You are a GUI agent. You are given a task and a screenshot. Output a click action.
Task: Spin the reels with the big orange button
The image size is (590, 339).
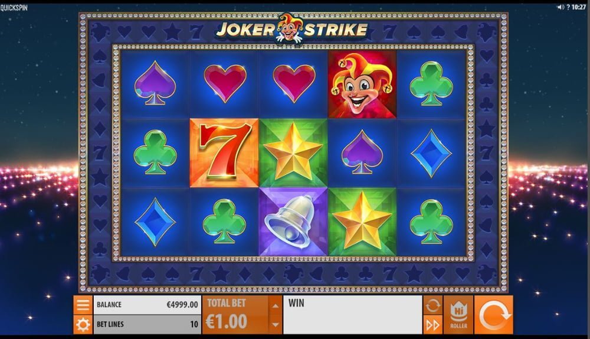tap(494, 315)
